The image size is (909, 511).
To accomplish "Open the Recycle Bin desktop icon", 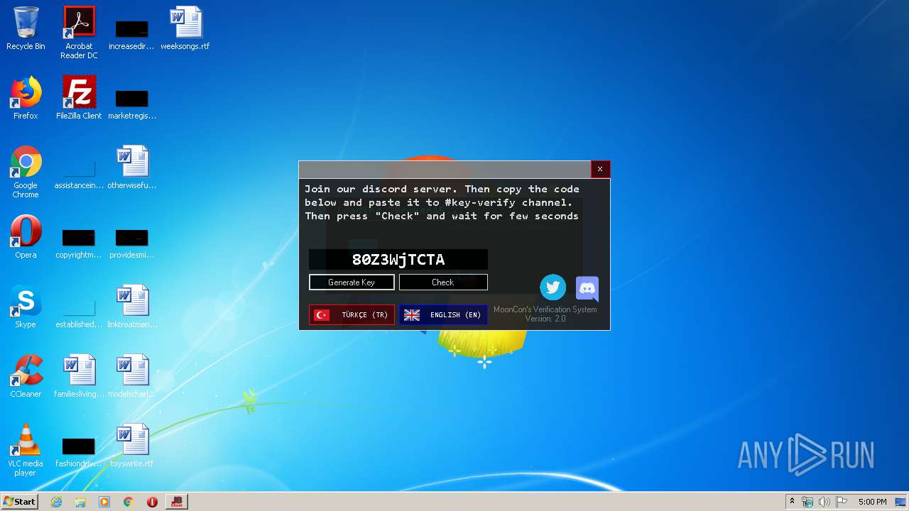I will tap(26, 28).
